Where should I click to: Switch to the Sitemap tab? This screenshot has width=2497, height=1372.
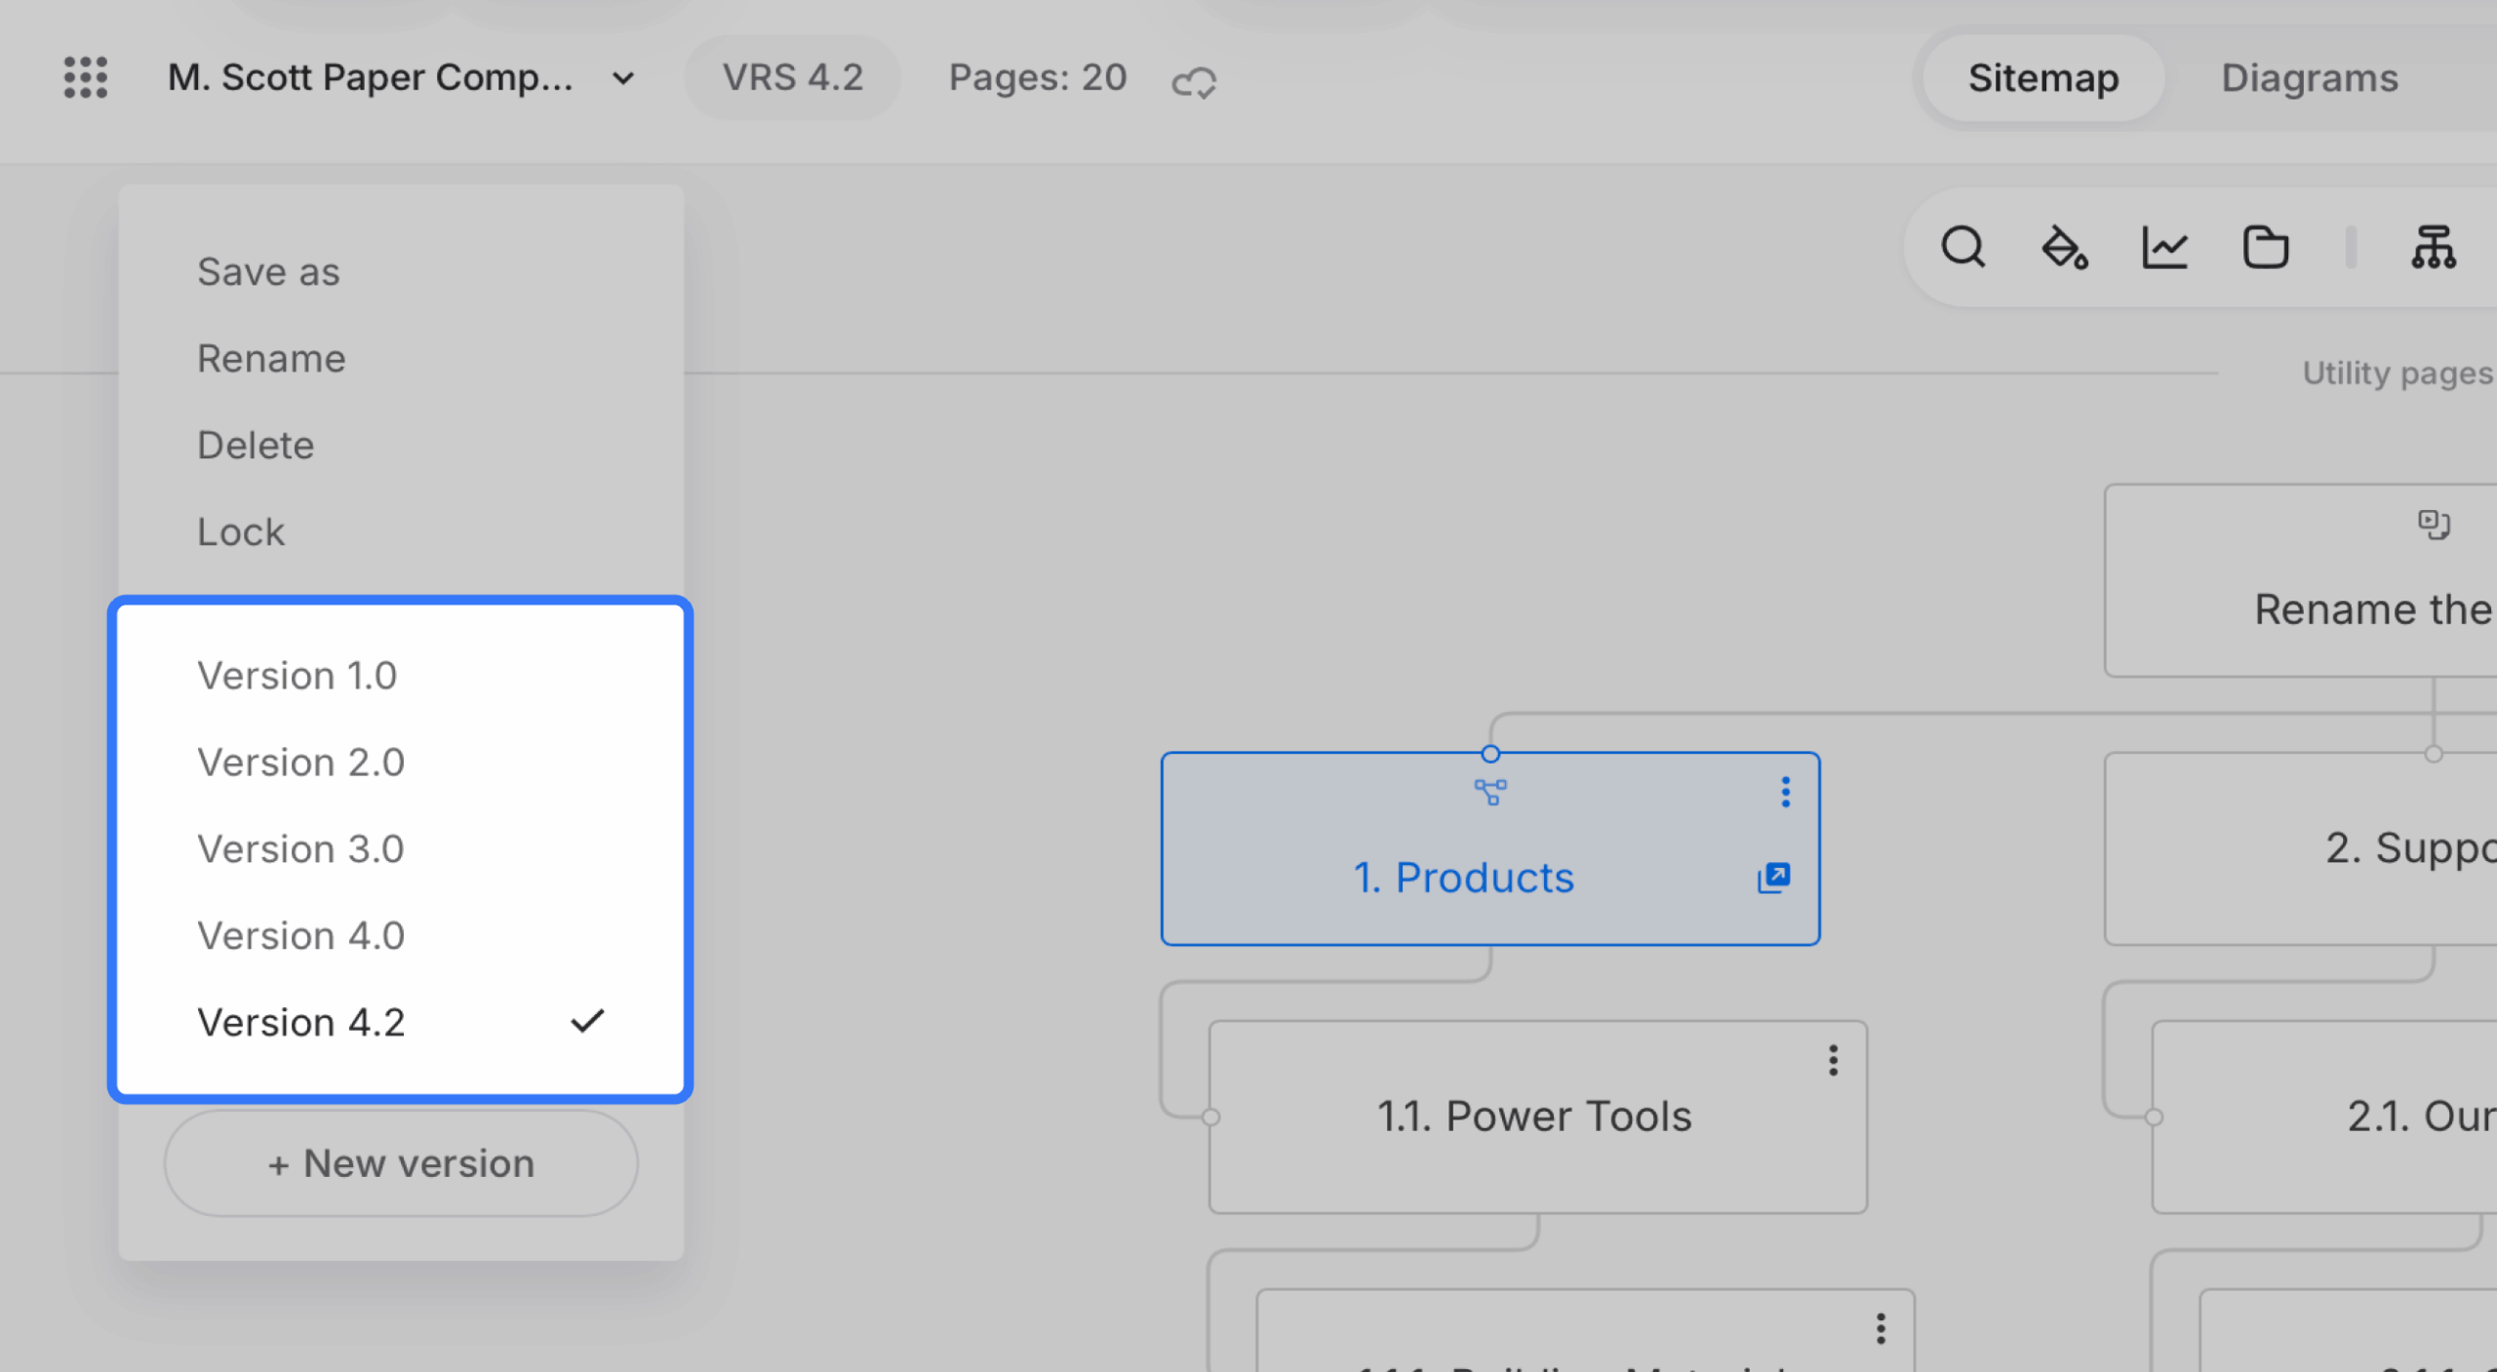pos(2042,77)
